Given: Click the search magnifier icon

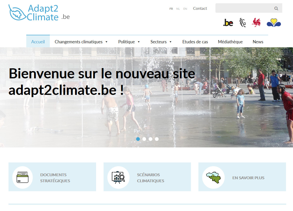Looking at the screenshot, I should pyautogui.click(x=276, y=8).
